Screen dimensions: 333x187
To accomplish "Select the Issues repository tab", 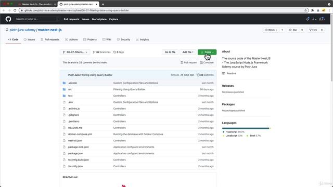I will coord(29,39).
